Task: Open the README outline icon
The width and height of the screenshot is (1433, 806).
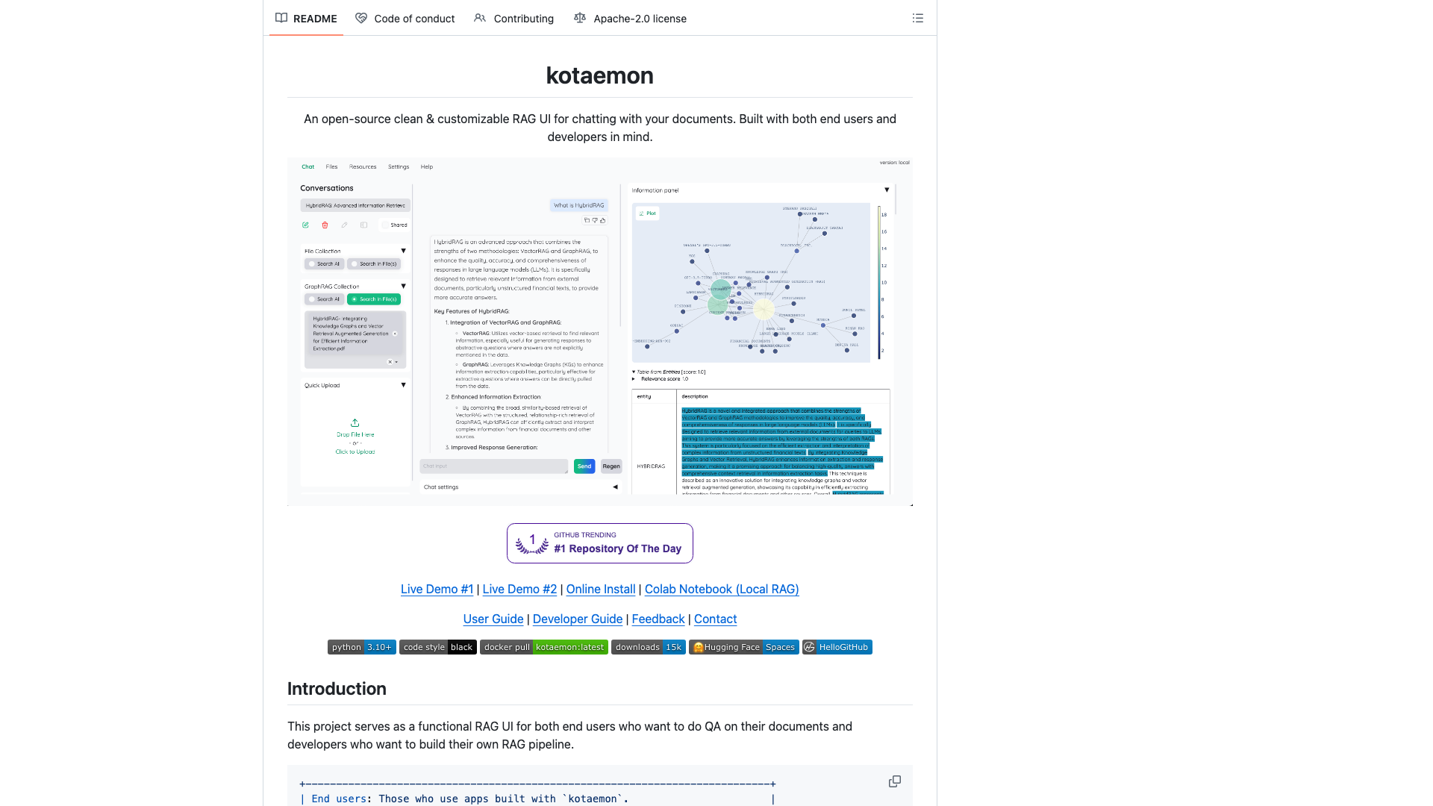Action: point(917,18)
